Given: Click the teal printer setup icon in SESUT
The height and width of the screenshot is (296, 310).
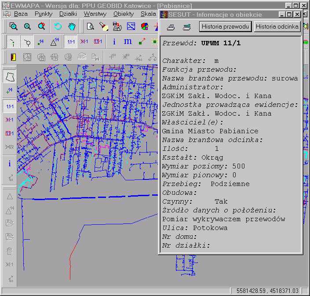Looking at the screenshot, I should pyautogui.click(x=186, y=27).
